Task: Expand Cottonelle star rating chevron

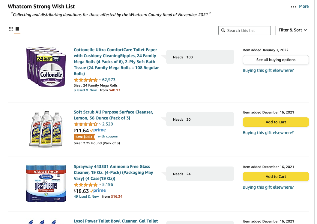Action: [100, 80]
